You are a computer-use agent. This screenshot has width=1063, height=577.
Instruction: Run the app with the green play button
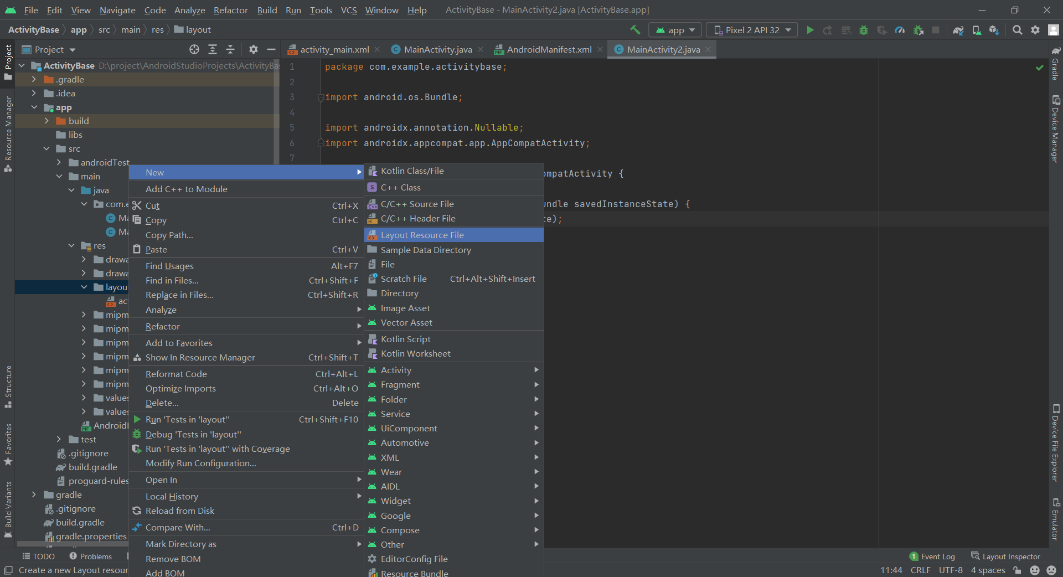coord(810,30)
